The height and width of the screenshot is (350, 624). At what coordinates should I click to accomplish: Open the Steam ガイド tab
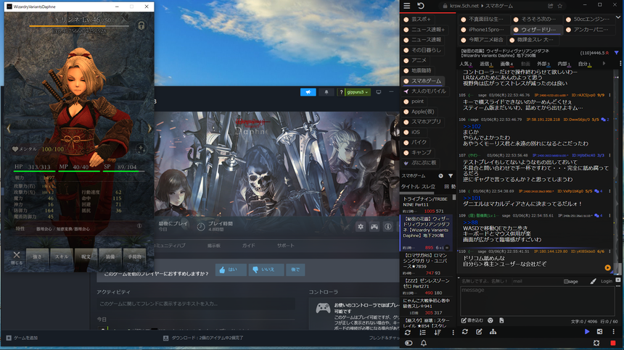(x=249, y=246)
